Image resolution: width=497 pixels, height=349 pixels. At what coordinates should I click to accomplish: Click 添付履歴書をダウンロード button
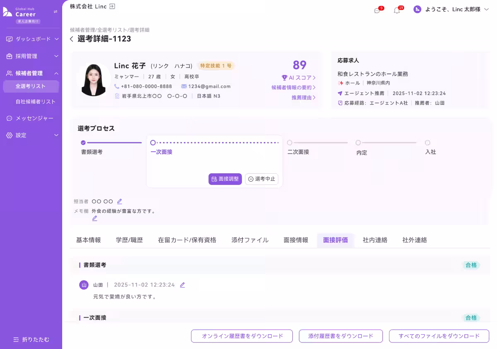coord(340,336)
